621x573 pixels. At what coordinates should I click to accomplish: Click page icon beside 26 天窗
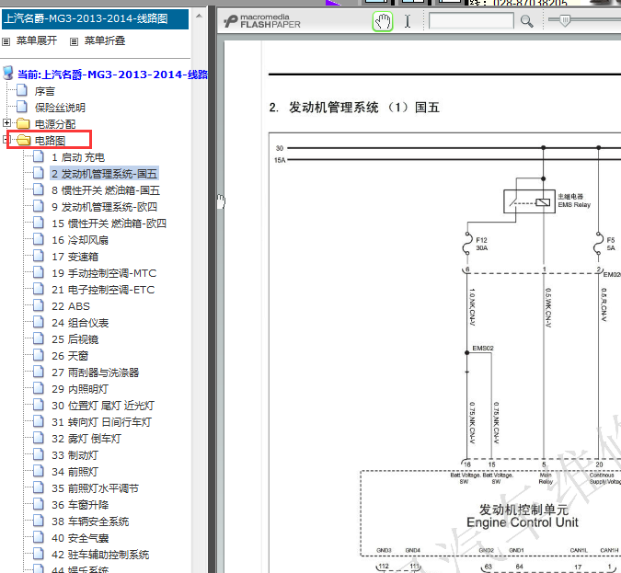pyautogui.click(x=39, y=355)
